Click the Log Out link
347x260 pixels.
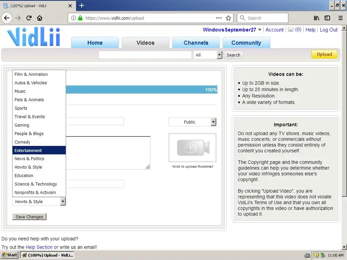tap(328, 30)
